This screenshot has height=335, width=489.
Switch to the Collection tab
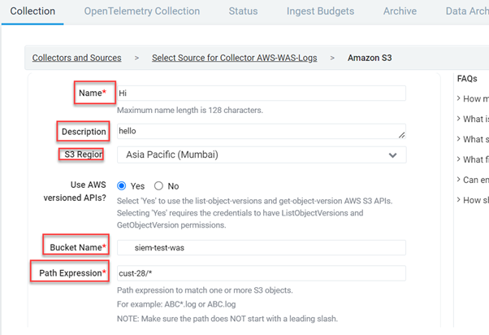(32, 11)
